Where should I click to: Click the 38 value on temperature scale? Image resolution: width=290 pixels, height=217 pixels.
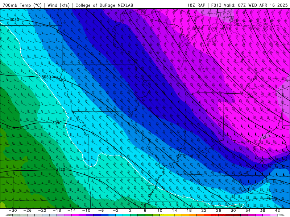262,210
